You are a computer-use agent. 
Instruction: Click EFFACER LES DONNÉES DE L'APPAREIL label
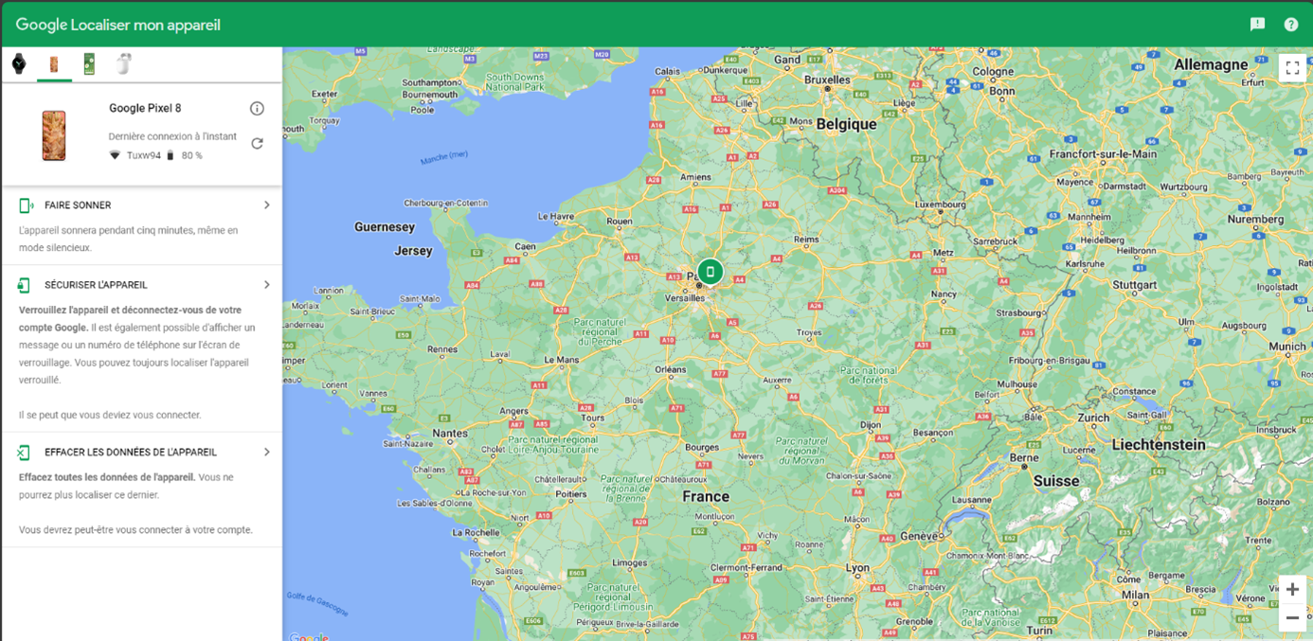(x=131, y=453)
